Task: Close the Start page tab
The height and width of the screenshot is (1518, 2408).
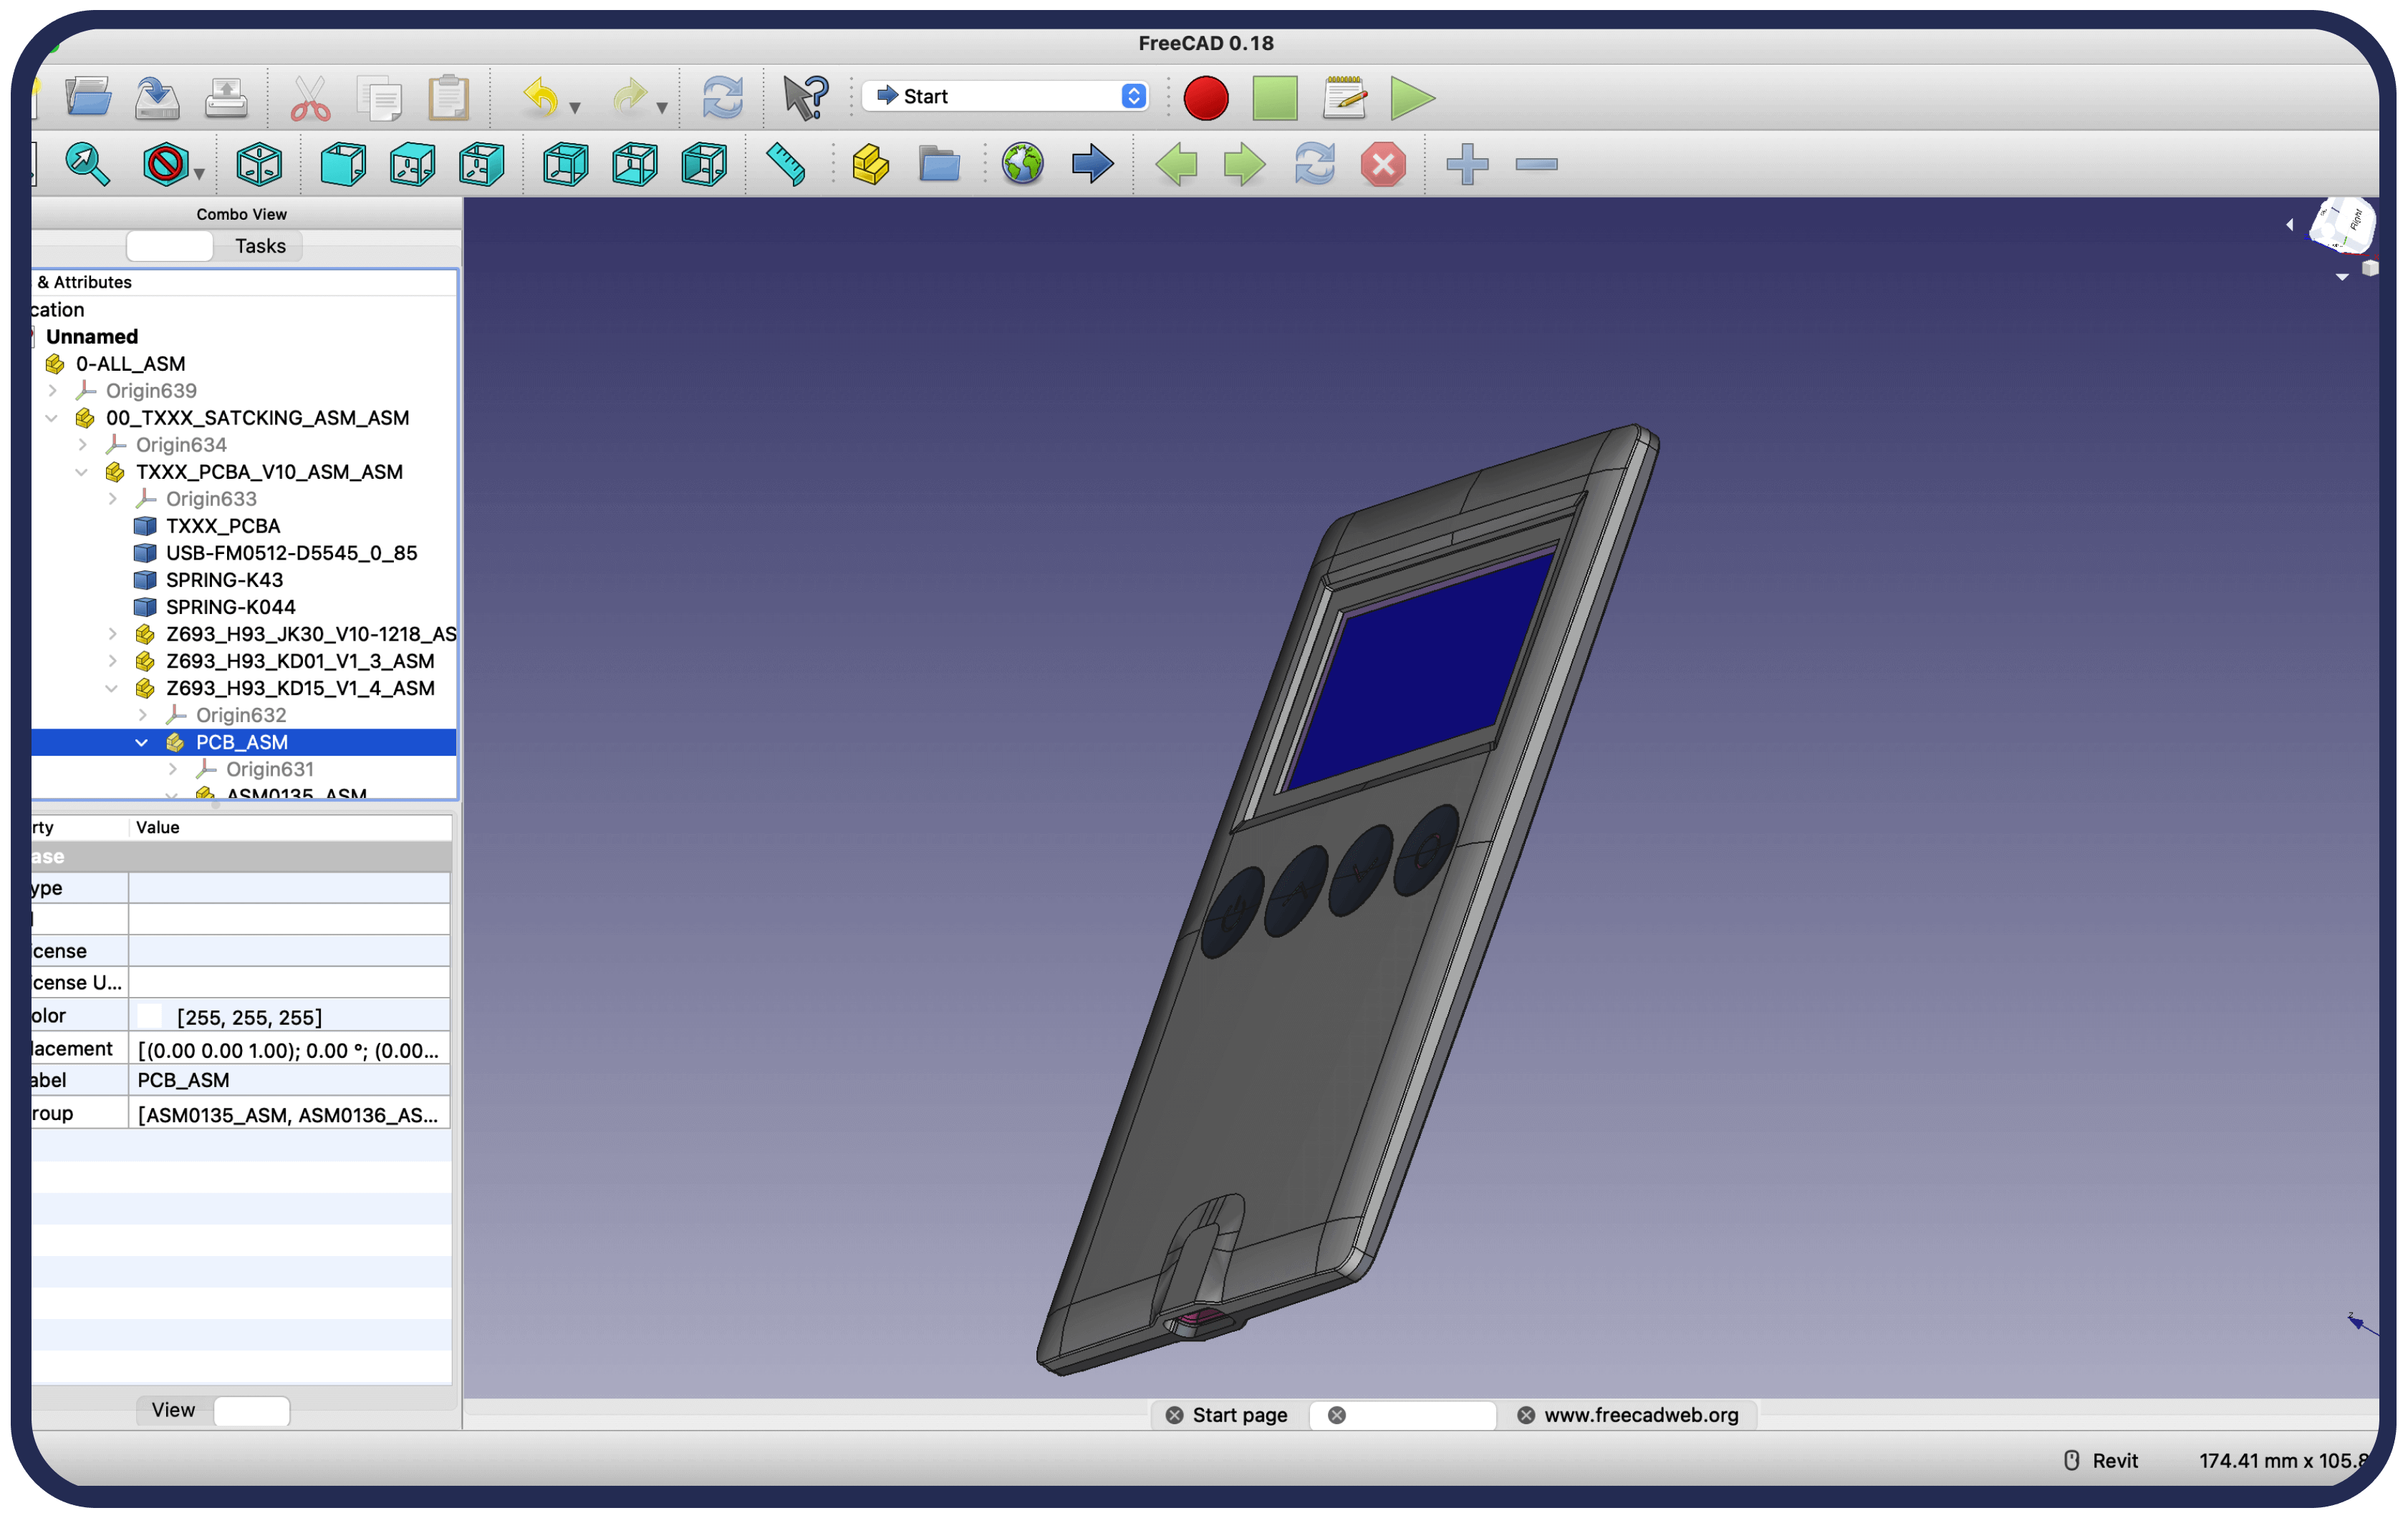Action: pyautogui.click(x=1174, y=1415)
